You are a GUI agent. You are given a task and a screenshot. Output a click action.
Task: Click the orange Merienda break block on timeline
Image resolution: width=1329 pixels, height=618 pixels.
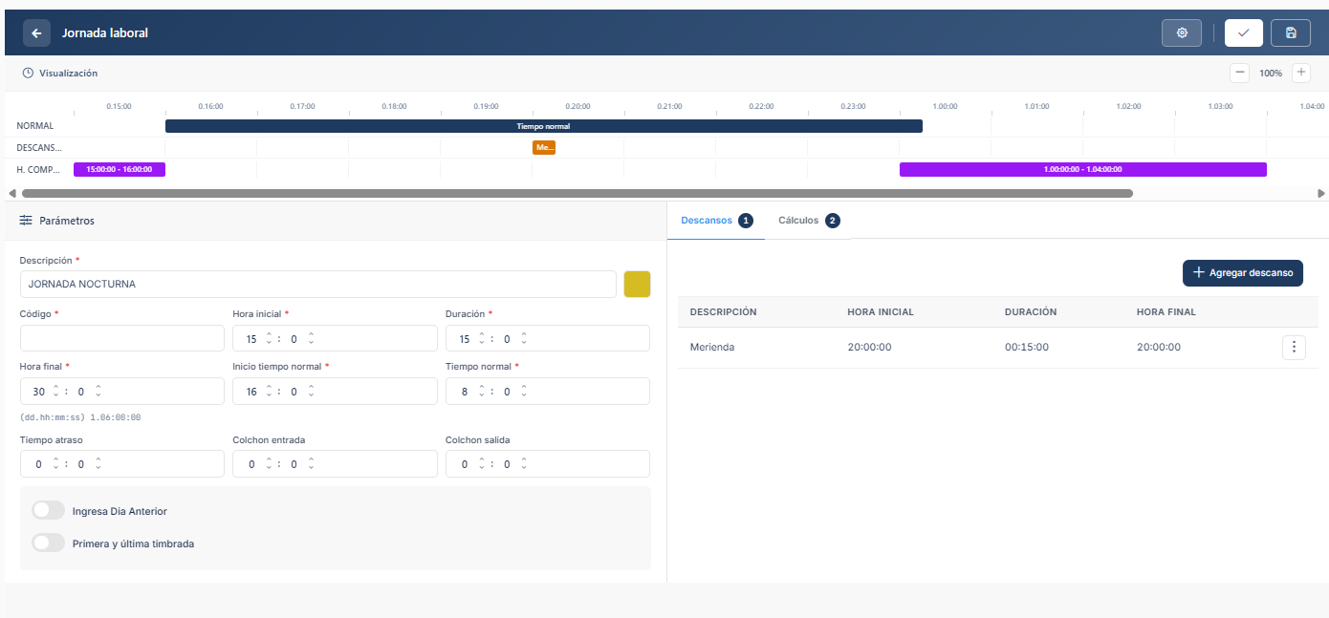pos(544,148)
